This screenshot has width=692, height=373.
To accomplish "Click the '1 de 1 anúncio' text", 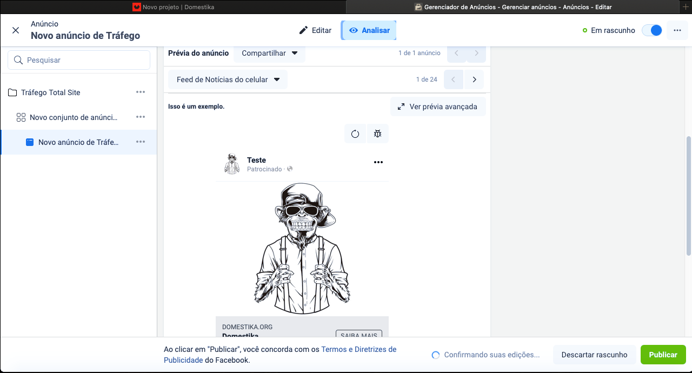I will point(420,53).
